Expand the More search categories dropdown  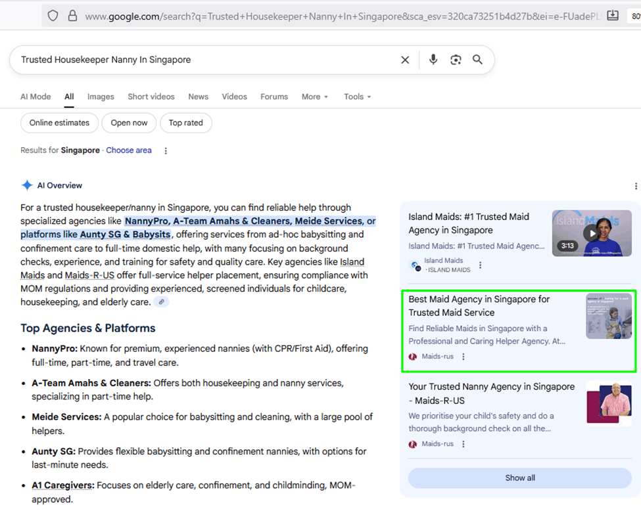click(314, 97)
